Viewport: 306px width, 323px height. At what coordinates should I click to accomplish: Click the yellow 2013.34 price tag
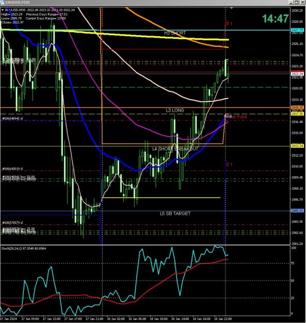point(297,146)
